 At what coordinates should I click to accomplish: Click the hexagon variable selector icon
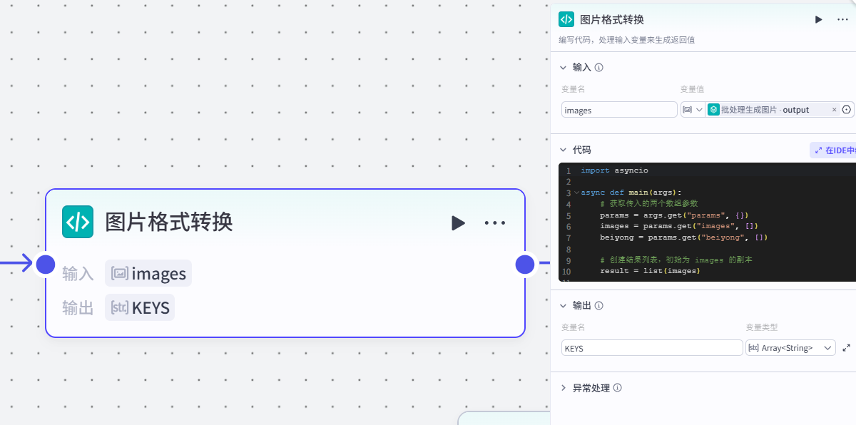click(847, 110)
